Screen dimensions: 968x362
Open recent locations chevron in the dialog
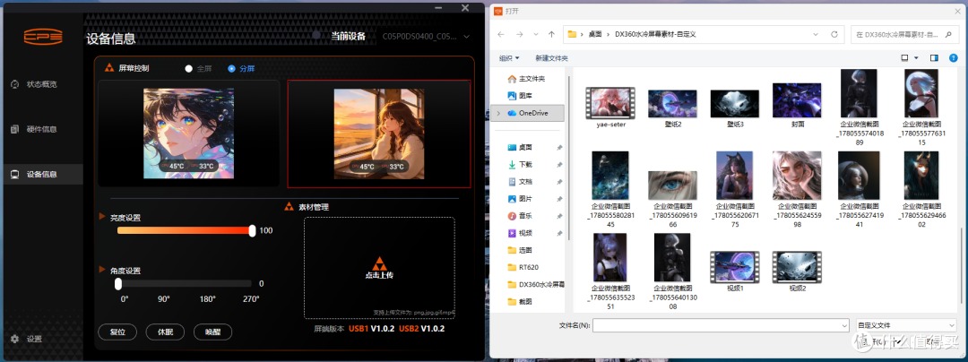535,34
